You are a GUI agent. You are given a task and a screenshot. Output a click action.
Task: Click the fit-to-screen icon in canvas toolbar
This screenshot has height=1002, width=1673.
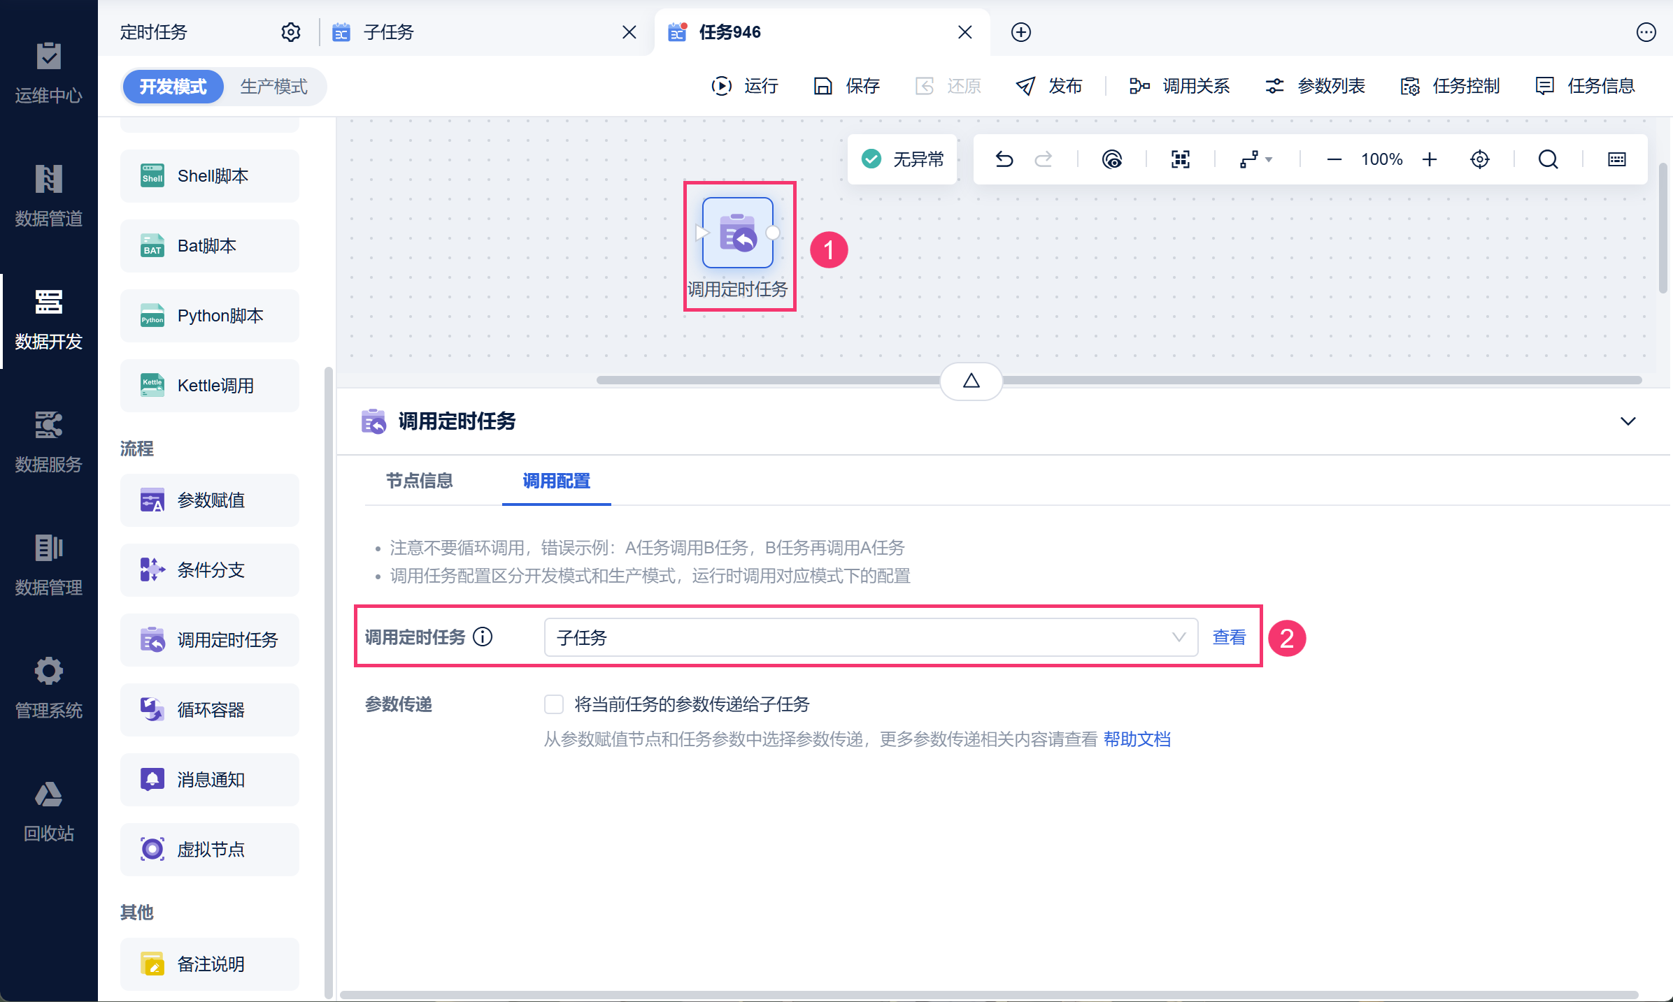pos(1180,159)
